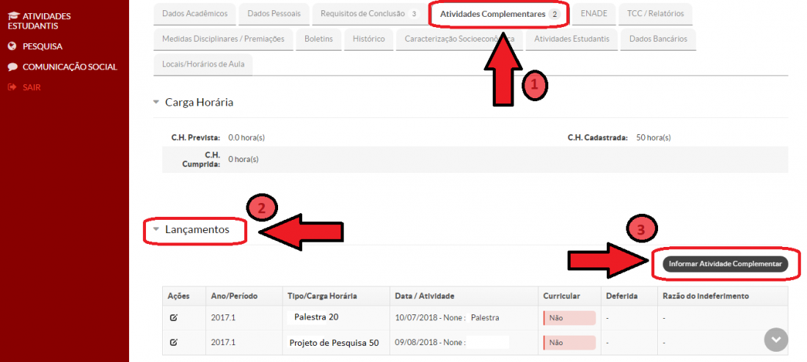Open the Requisitos de Conclusão tab

pyautogui.click(x=368, y=14)
